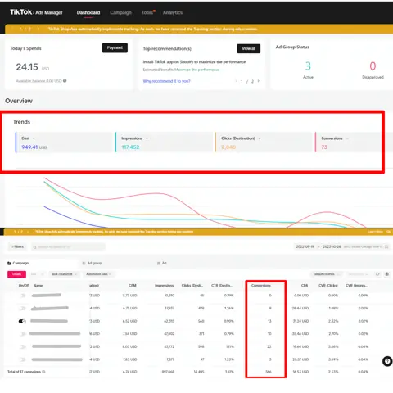The height and width of the screenshot is (393, 393).
Task: Expand the Impressions metric dropdown
Action: pos(147,138)
